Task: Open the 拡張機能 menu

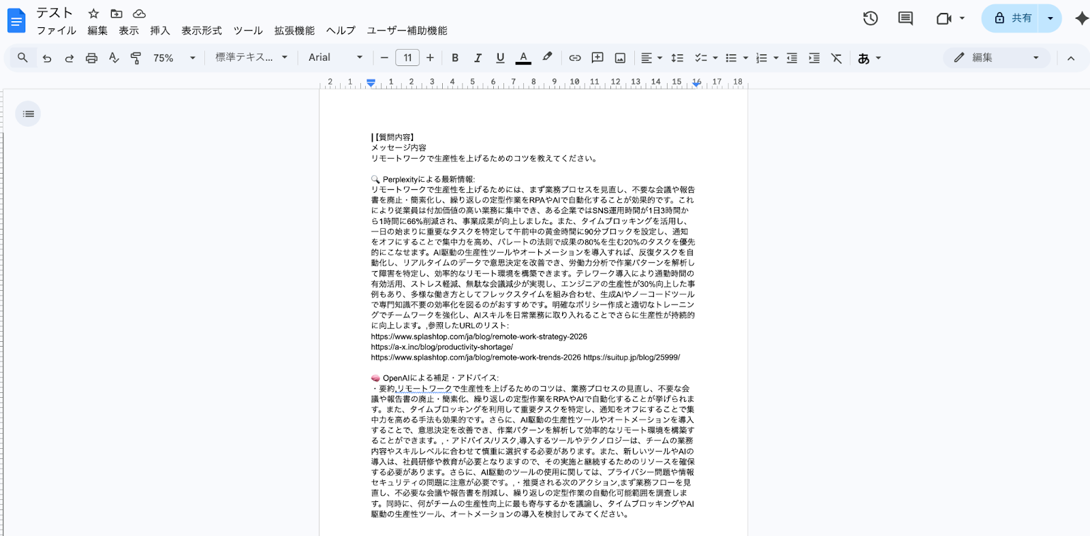Action: coord(294,31)
